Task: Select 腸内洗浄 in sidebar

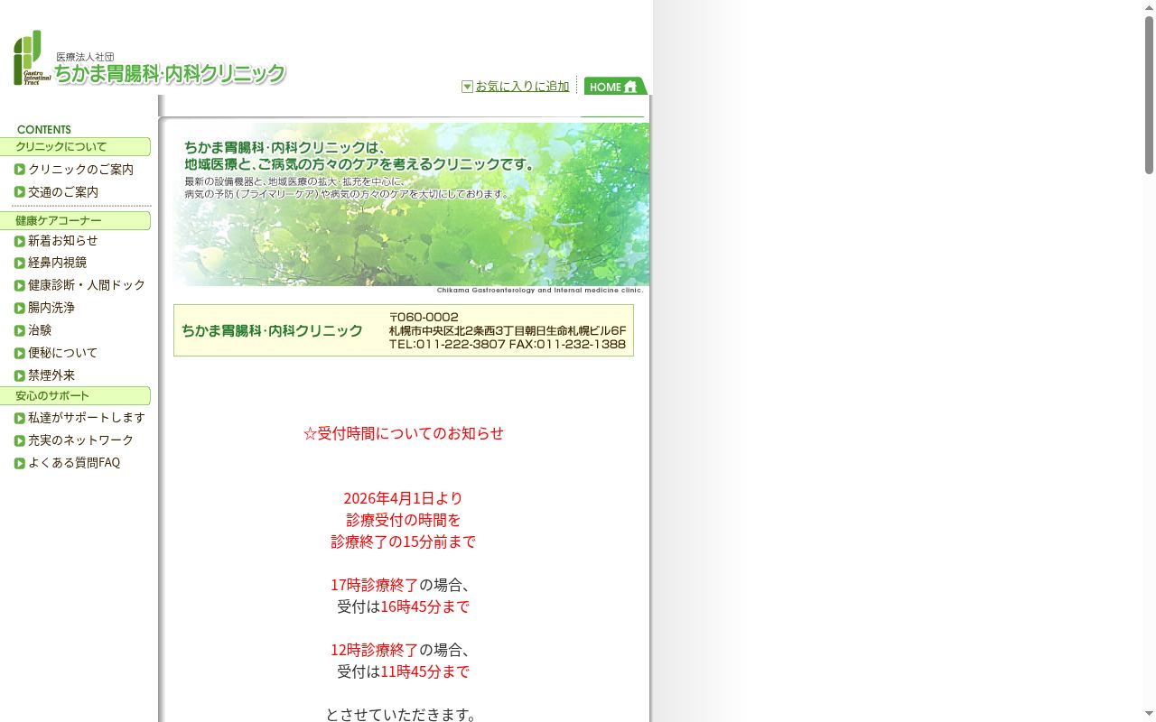Action: (51, 307)
